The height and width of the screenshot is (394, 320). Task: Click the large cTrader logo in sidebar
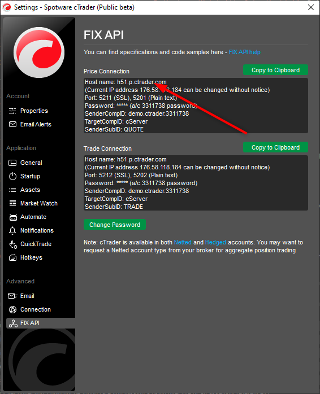(x=39, y=52)
